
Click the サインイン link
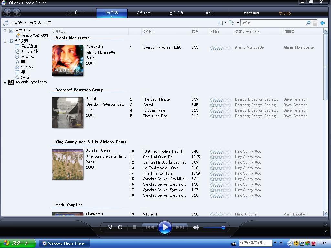pos(285,13)
